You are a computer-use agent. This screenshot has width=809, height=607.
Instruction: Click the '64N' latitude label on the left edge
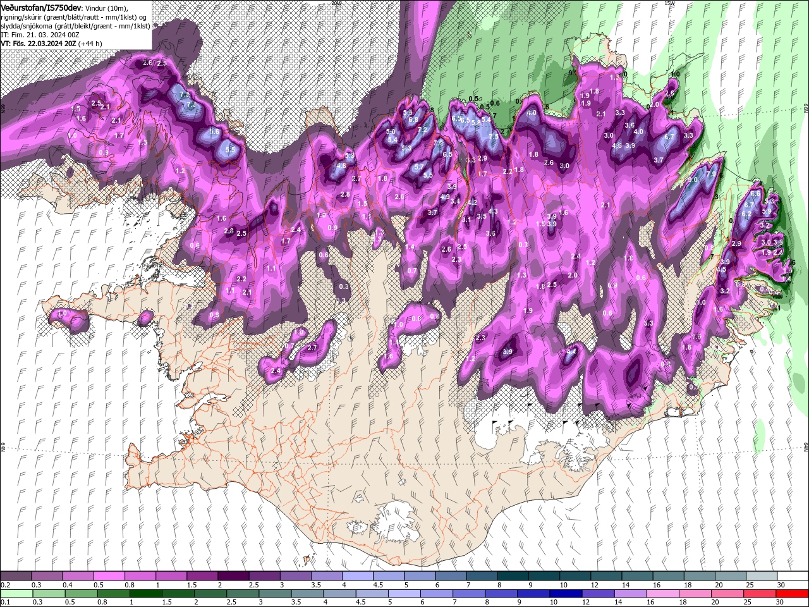tap(3, 448)
